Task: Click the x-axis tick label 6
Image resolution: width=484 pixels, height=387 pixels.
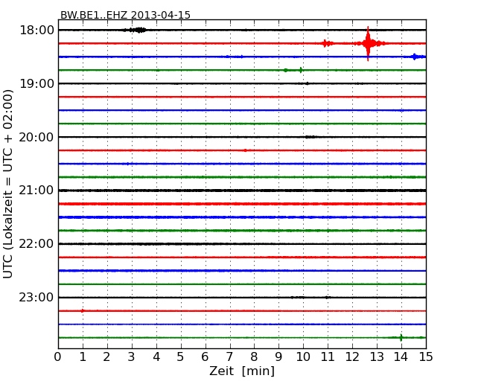Action: pos(205,356)
